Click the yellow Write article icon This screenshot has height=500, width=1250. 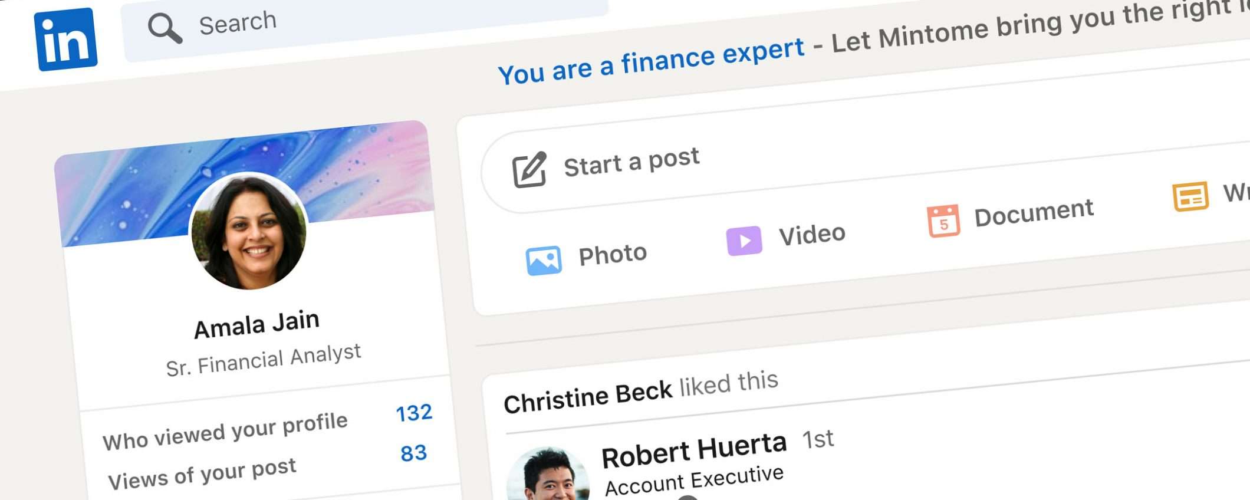[x=1190, y=196]
